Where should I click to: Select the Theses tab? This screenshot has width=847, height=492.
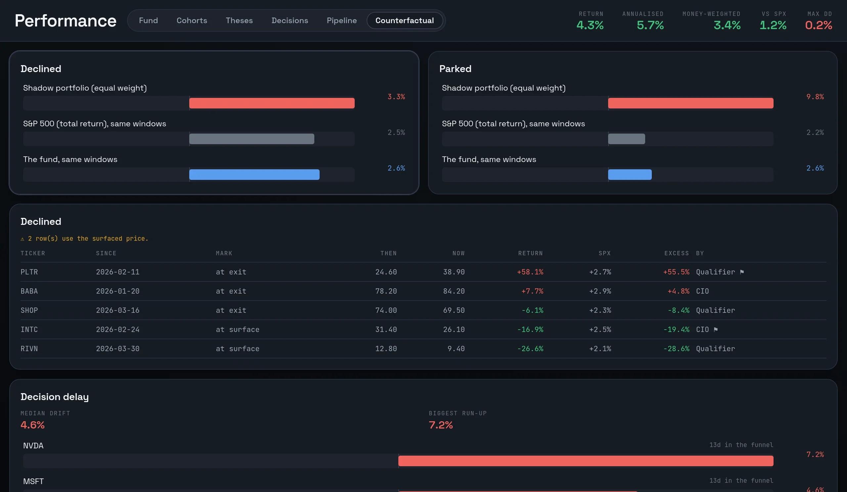[x=239, y=20]
